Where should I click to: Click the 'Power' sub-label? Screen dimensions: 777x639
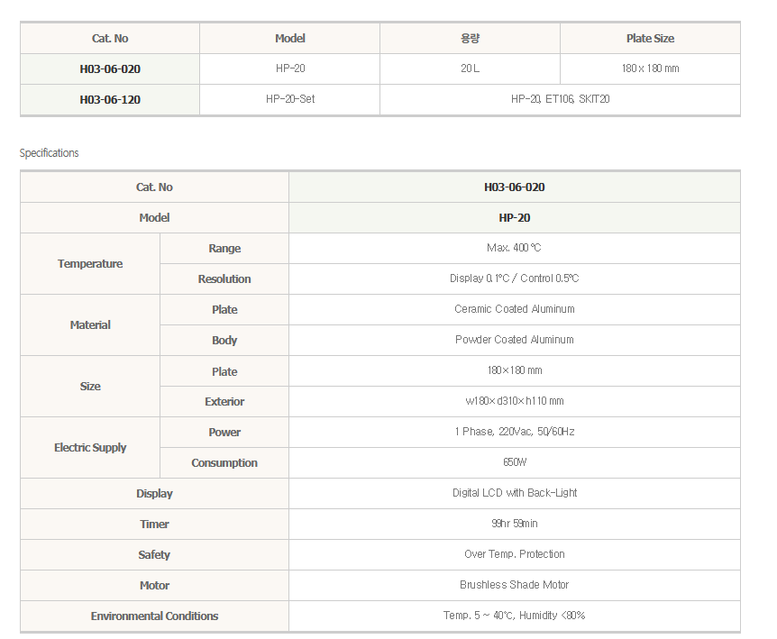[x=224, y=433]
